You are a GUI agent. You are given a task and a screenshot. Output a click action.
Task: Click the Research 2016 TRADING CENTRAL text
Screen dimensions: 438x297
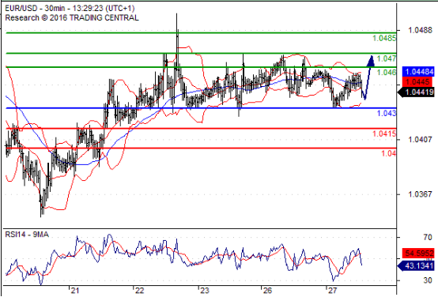click(x=72, y=17)
